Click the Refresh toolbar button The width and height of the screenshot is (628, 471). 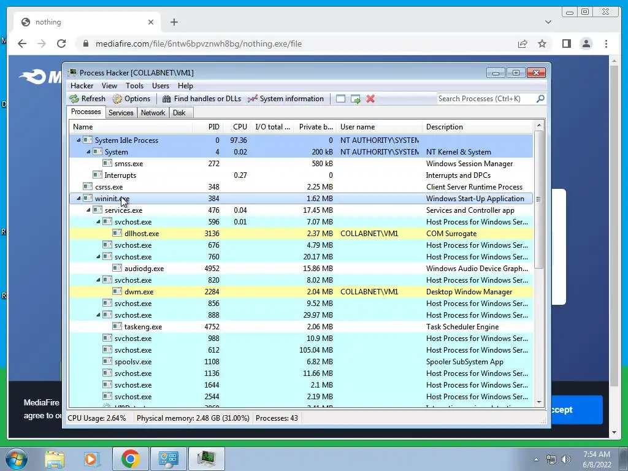[87, 99]
